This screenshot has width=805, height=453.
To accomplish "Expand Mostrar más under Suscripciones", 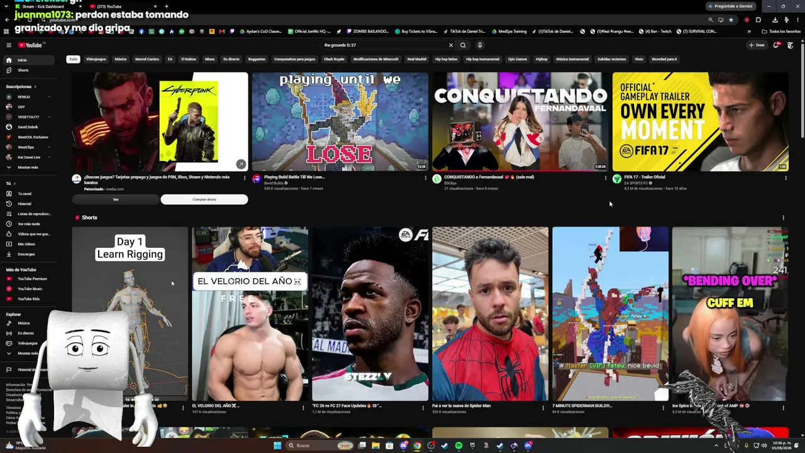I will pos(29,167).
